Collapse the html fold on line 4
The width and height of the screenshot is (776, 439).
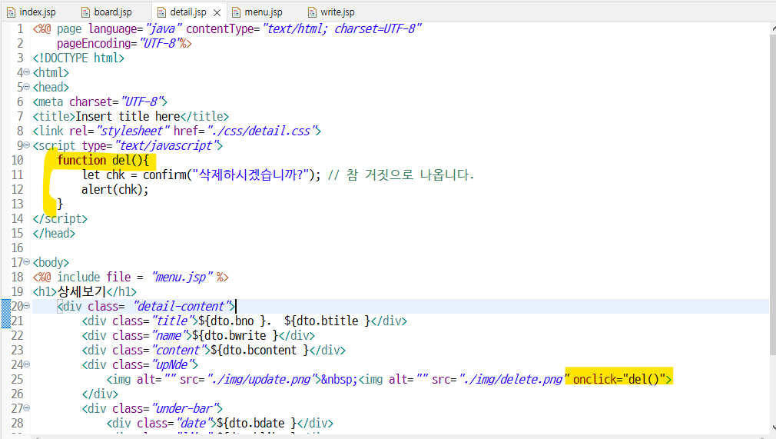(27, 72)
